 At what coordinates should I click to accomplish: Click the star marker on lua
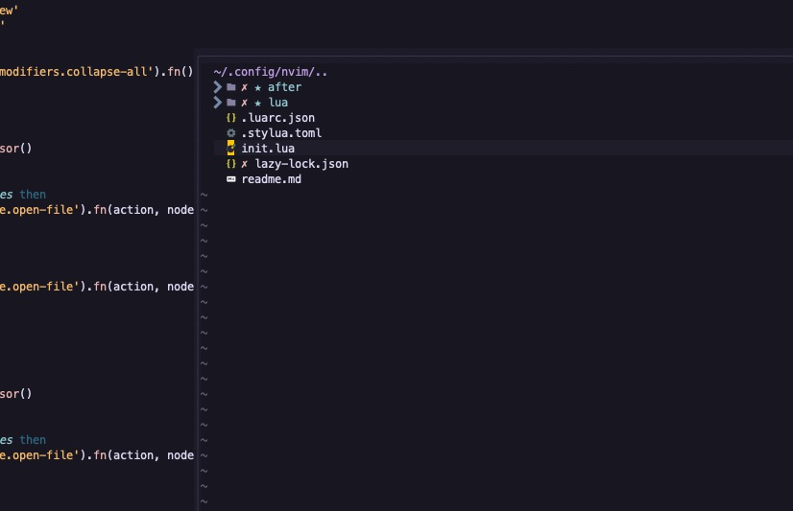(258, 103)
